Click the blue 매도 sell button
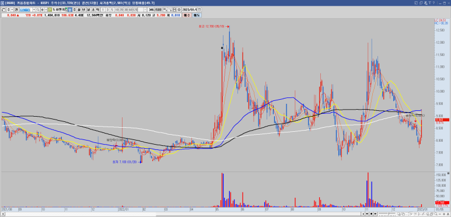 pyautogui.click(x=197, y=15)
